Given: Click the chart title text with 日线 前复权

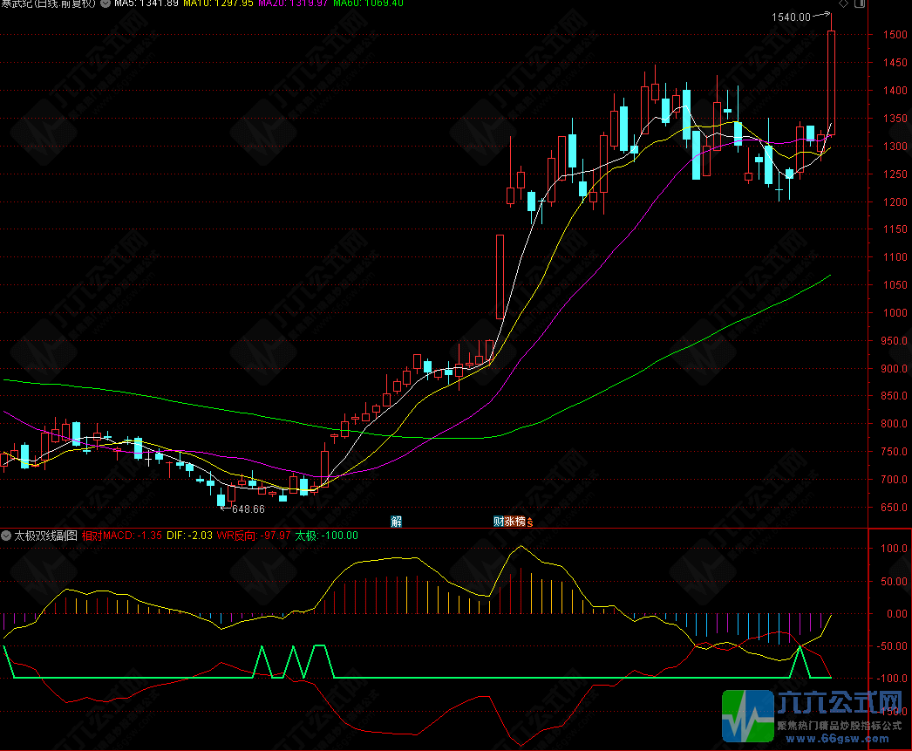Looking at the screenshot, I should tap(48, 3).
